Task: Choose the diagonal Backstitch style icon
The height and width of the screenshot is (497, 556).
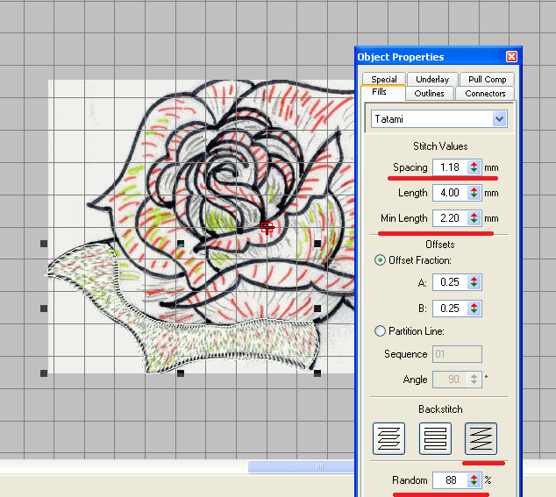Action: [x=481, y=437]
